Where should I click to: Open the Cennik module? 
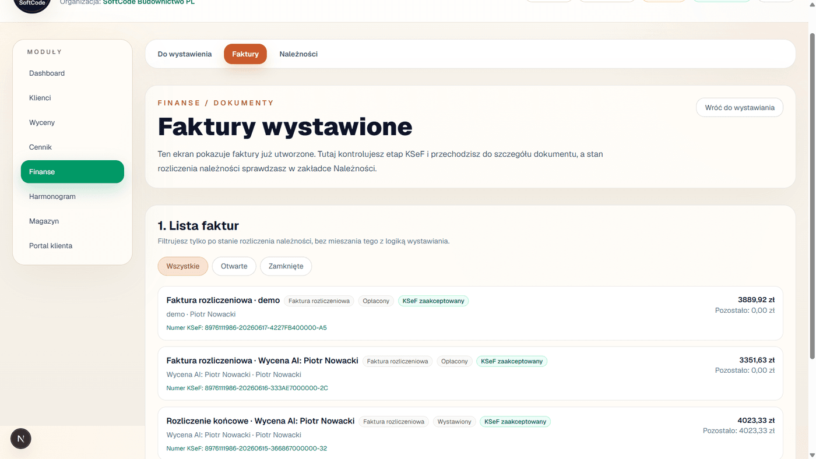pyautogui.click(x=72, y=147)
